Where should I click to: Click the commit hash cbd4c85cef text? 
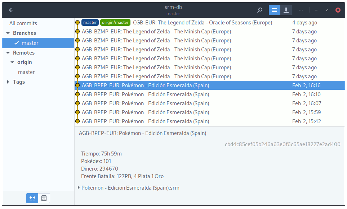click(283, 144)
